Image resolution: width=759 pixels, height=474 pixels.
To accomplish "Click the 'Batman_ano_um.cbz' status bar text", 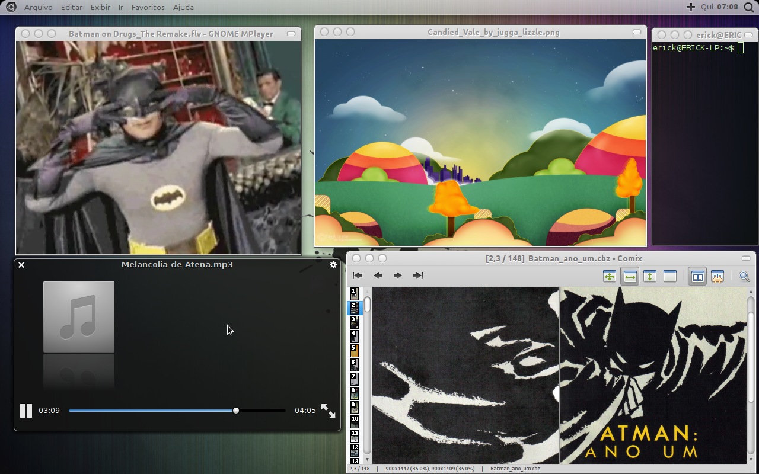I will pyautogui.click(x=515, y=469).
